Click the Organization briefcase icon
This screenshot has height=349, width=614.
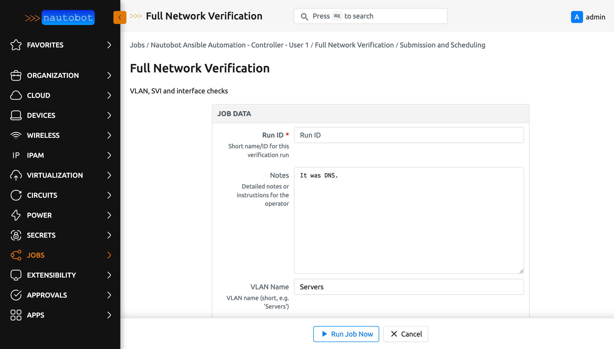click(x=16, y=75)
